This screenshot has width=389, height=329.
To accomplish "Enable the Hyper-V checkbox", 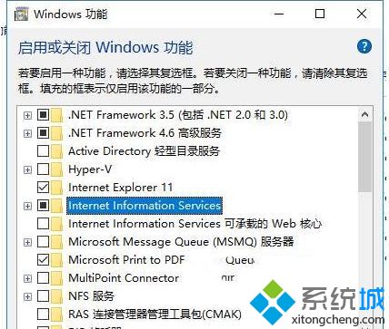I will pos(43,169).
